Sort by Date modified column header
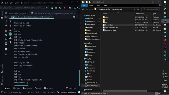Screen dimensions: 169x95 (139, 13)
